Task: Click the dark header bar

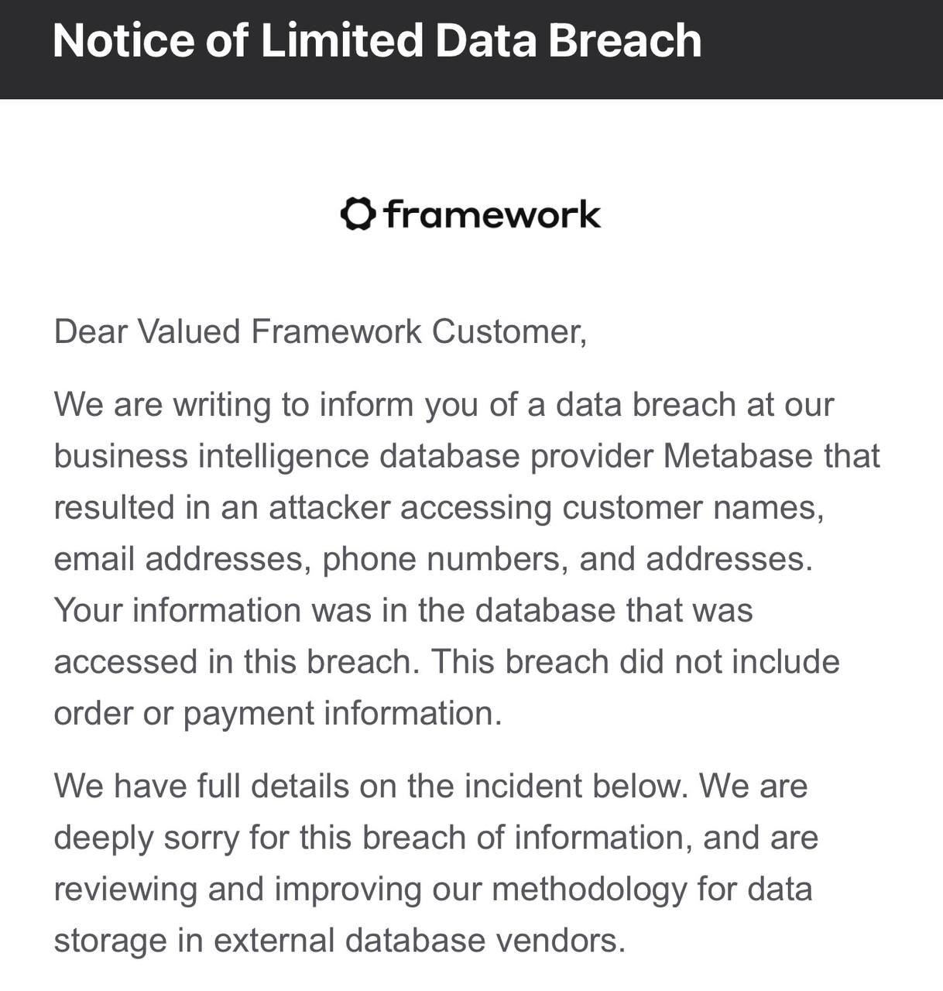Action: coord(471,50)
